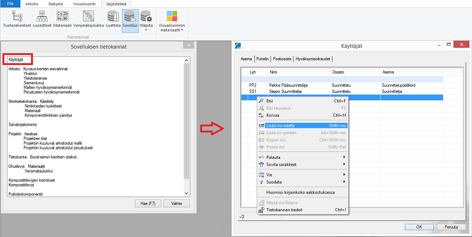472x237 pixels.
Task: Click the Luettelo database icon
Action: (x=113, y=19)
